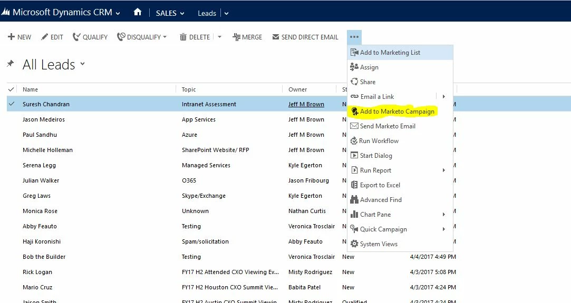
Task: Open the Jason Medeiros lead name
Action: pyautogui.click(x=44, y=119)
